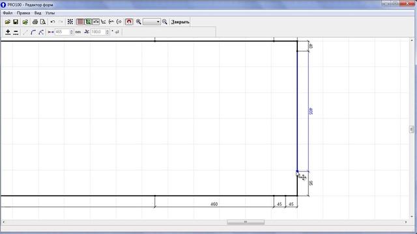The height and width of the screenshot is (234, 417).
Task: Click the rightmost 45 dimension label
Action: pyautogui.click(x=291, y=204)
